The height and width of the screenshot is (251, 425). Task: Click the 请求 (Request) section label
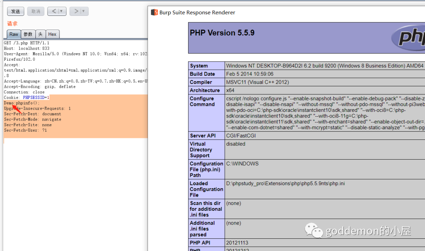click(12, 24)
